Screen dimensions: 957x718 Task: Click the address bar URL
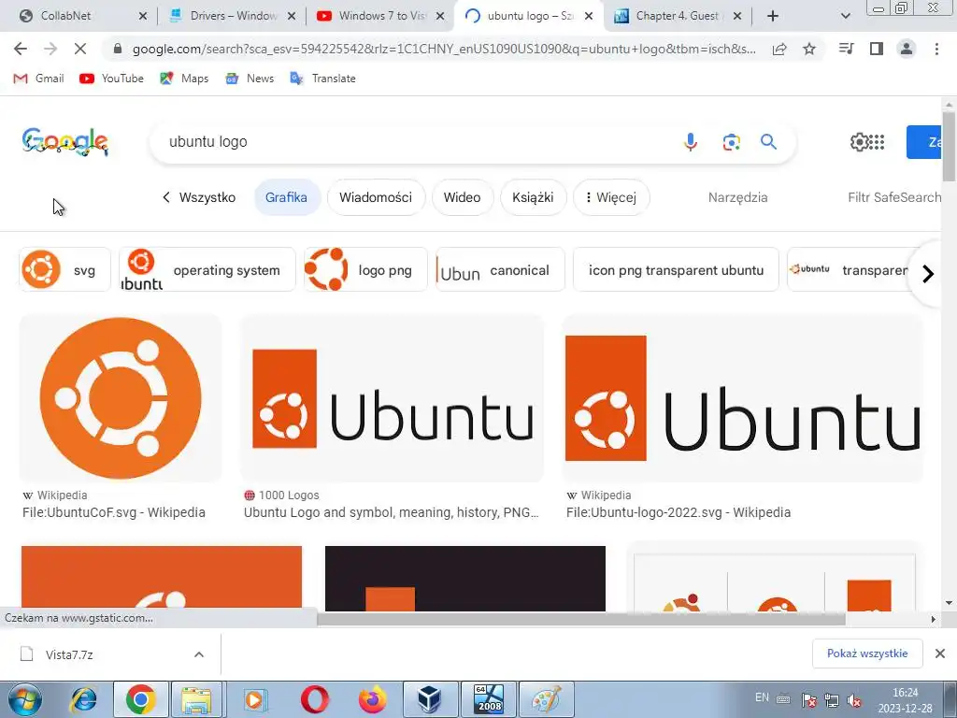[x=444, y=49]
